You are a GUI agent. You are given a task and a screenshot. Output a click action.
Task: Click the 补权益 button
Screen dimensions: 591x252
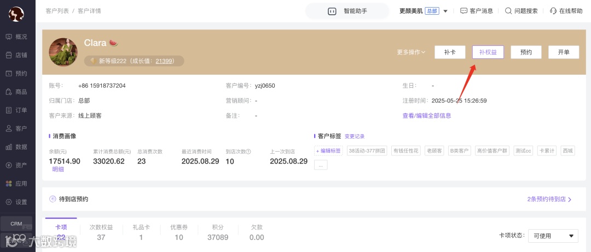[x=488, y=52]
